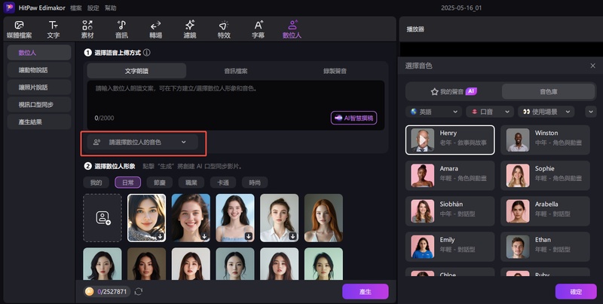603x304 pixels.
Task: Open the 媒體檔案 media tool
Action: click(x=20, y=29)
